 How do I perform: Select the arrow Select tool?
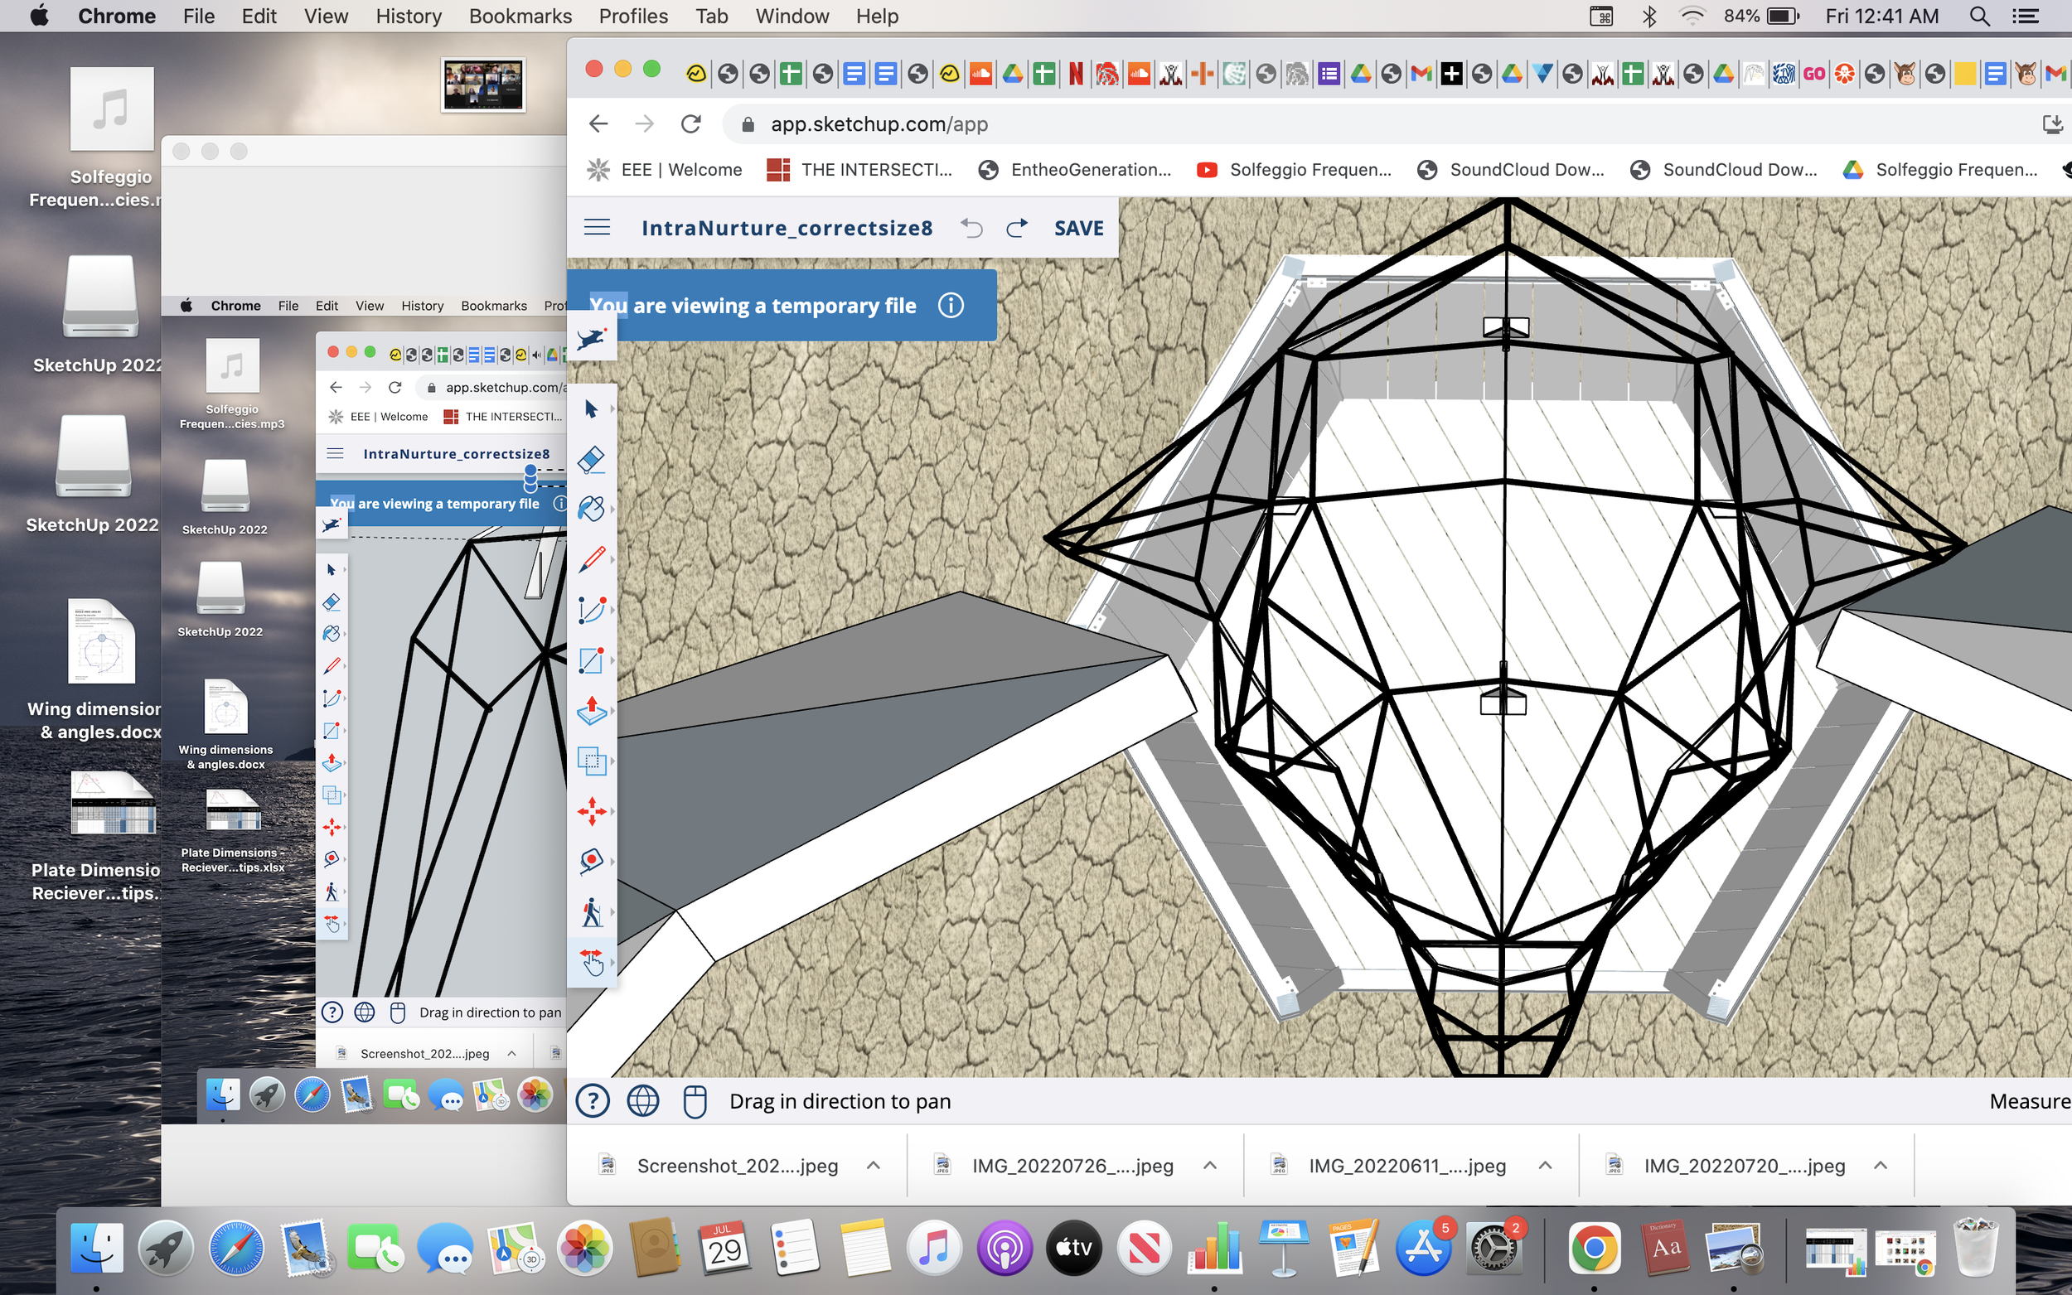591,409
